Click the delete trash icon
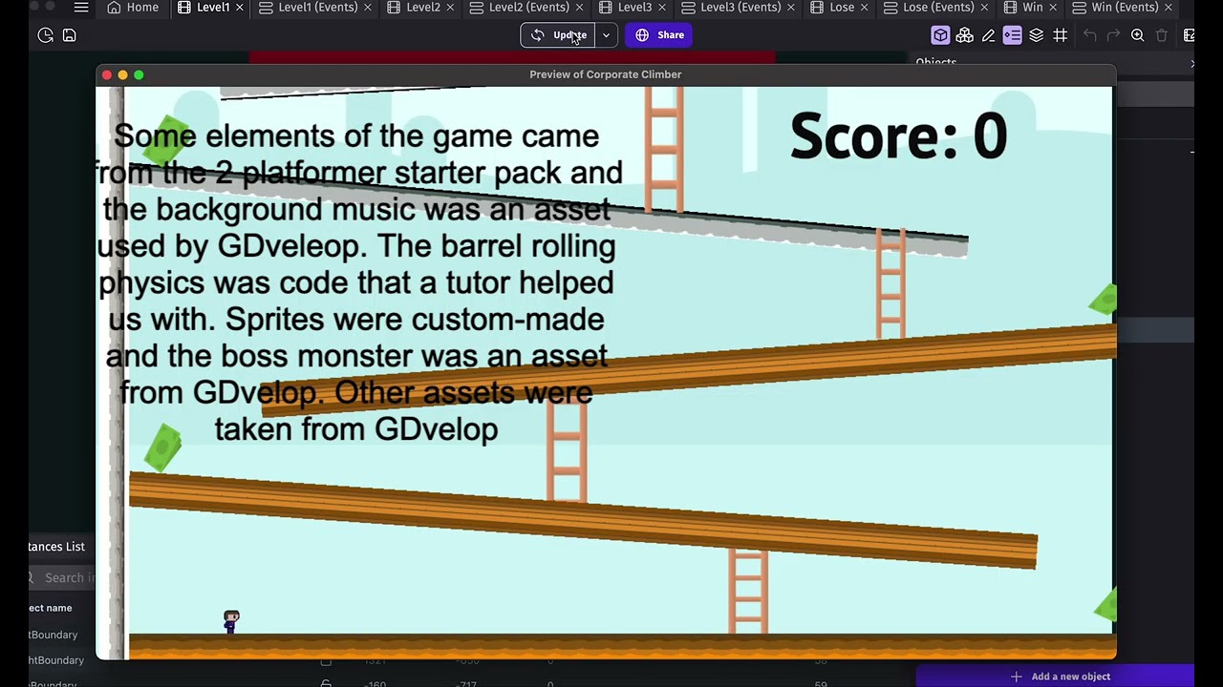 tap(1162, 35)
